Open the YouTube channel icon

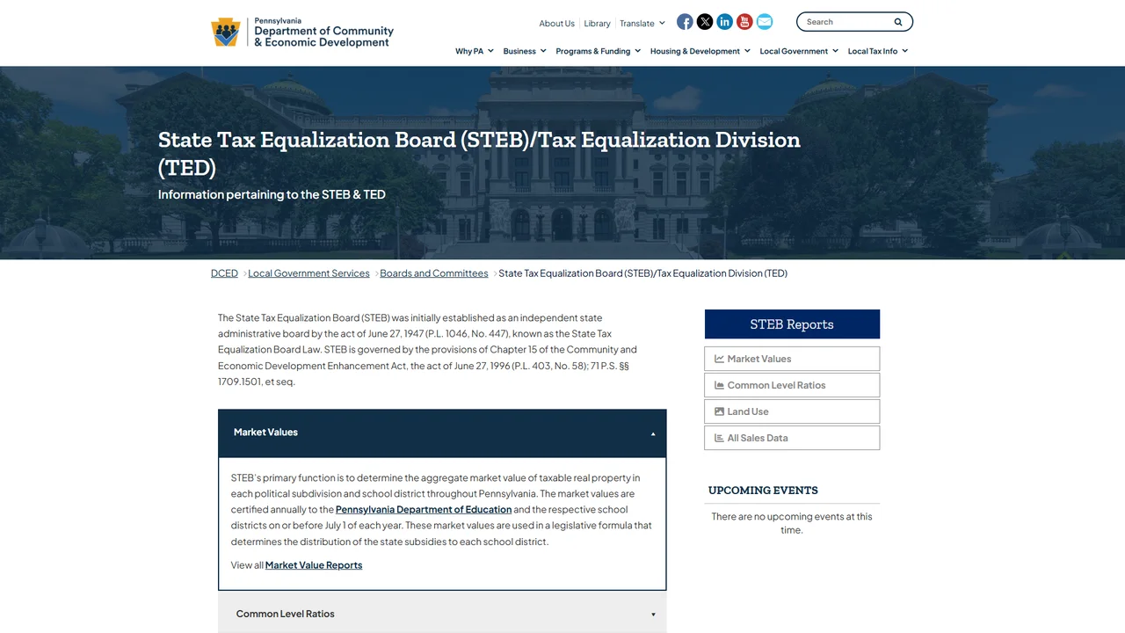click(744, 22)
